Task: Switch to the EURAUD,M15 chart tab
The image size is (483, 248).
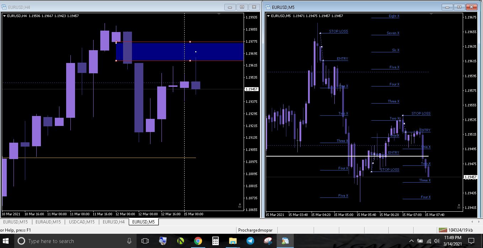Action: click(x=48, y=222)
